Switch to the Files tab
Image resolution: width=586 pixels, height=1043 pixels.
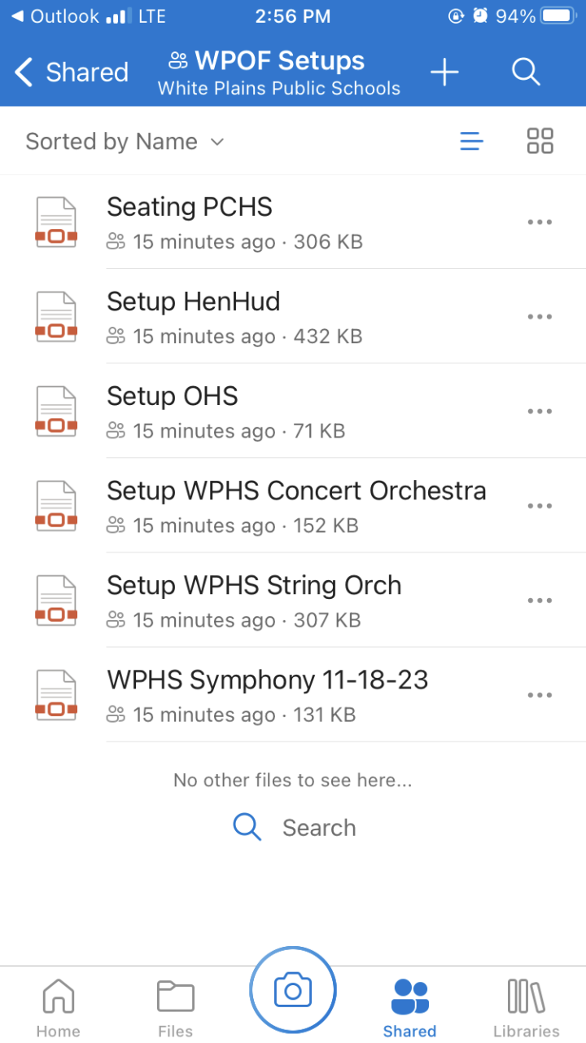tap(175, 1008)
